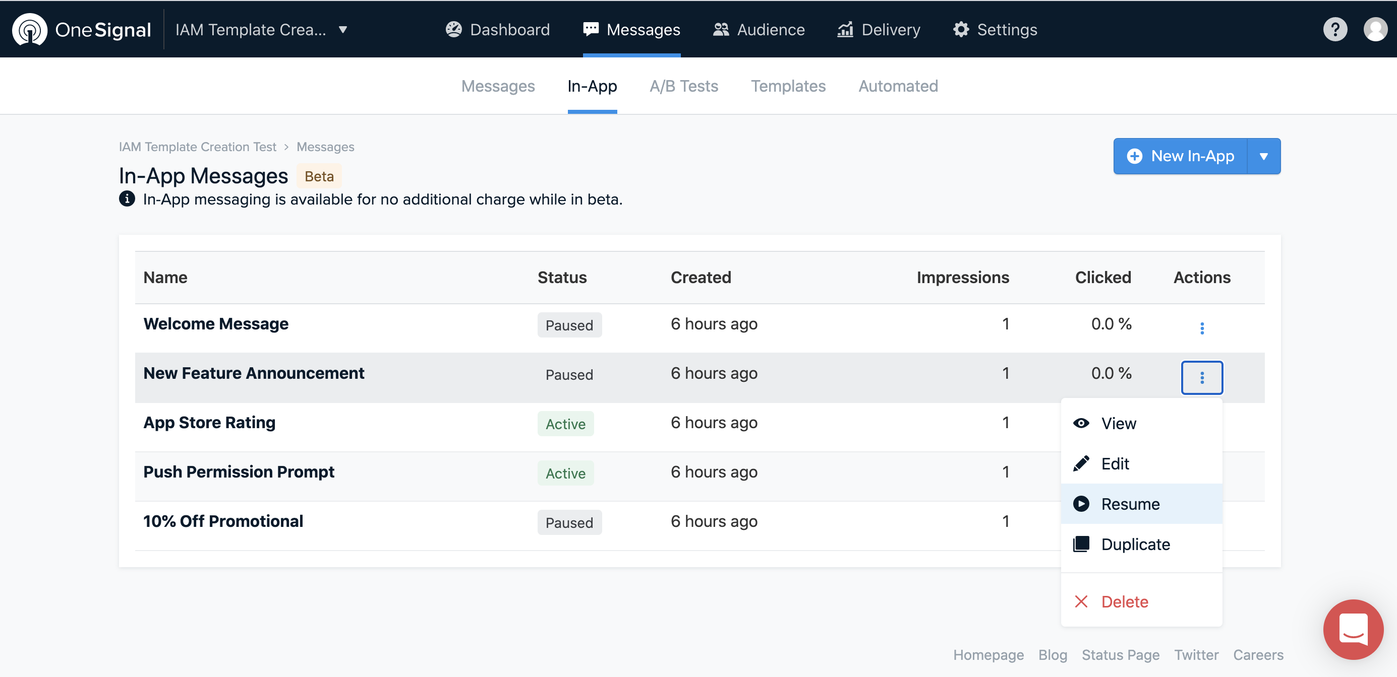The image size is (1397, 677).
Task: Select Resume in the context menu
Action: (x=1130, y=504)
